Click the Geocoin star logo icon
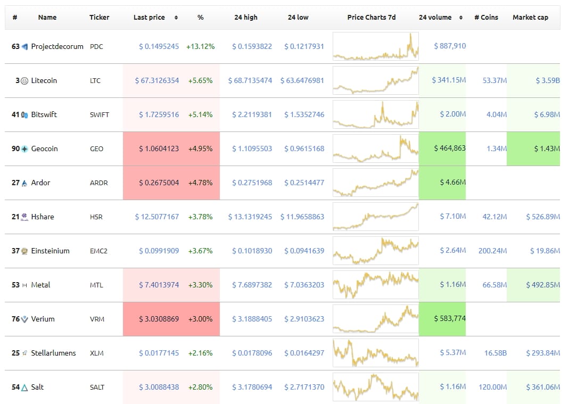The image size is (569, 404). point(24,149)
